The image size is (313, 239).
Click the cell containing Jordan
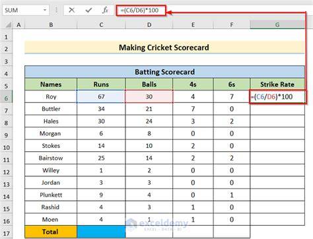point(51,183)
